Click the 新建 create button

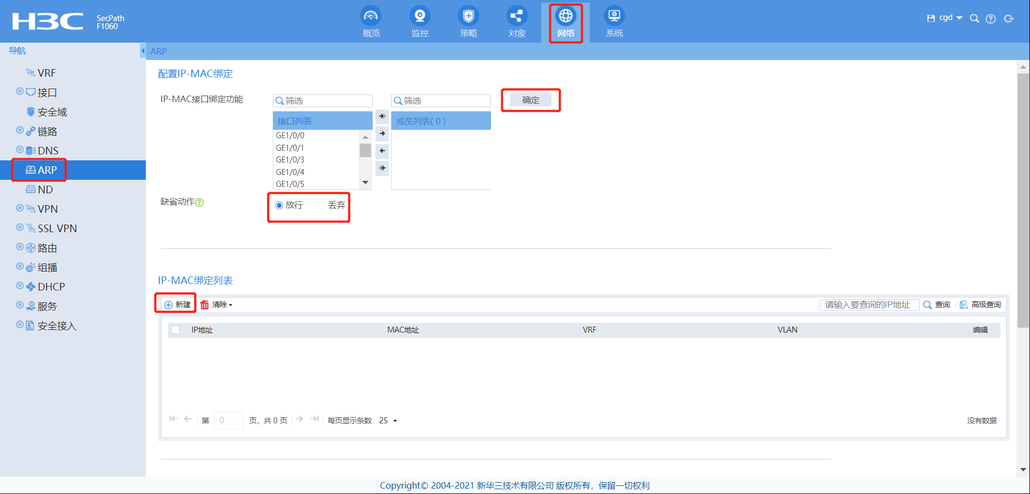[177, 304]
